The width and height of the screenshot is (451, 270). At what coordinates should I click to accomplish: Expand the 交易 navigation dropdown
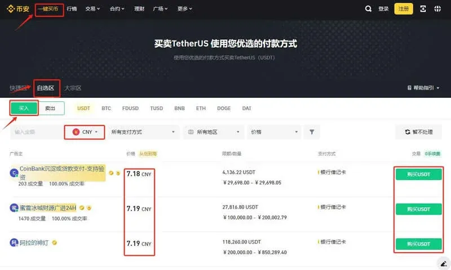(92, 9)
